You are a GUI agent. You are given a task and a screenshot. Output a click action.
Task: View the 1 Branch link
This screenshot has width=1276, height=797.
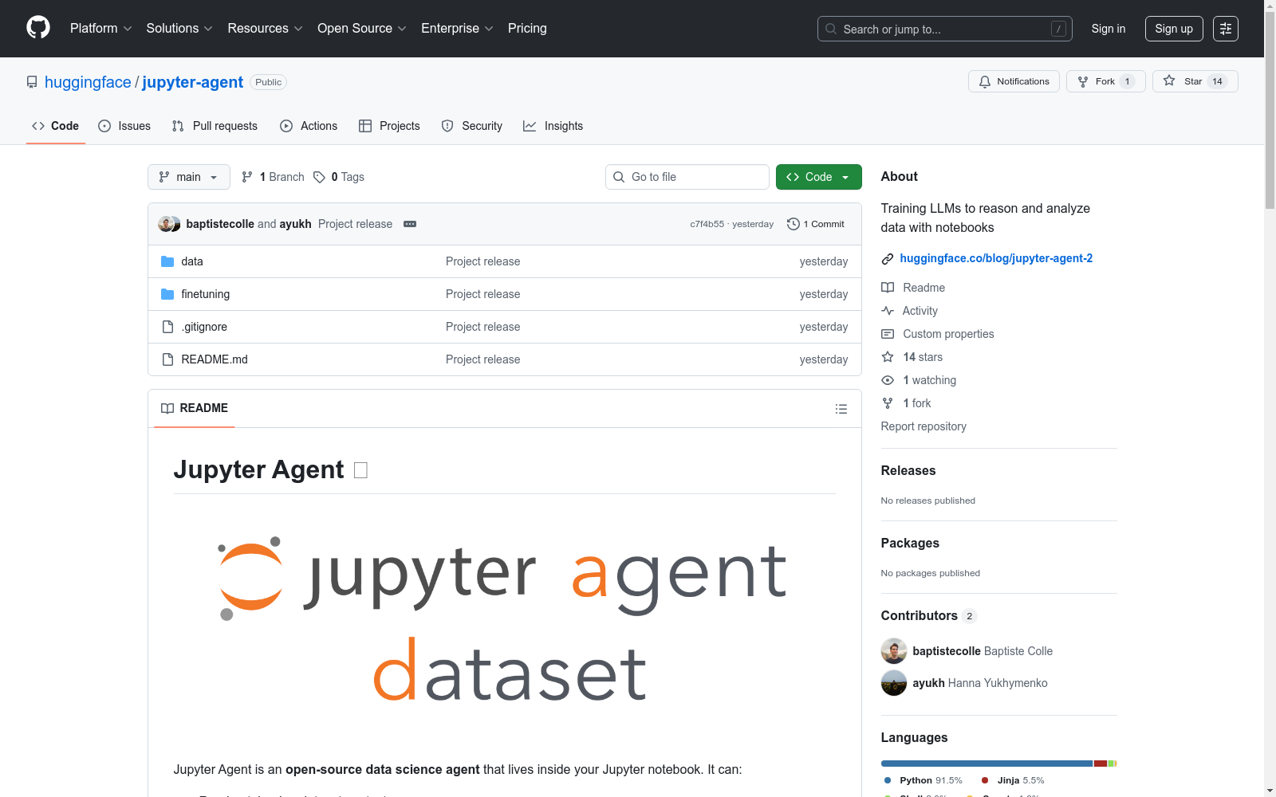(274, 177)
